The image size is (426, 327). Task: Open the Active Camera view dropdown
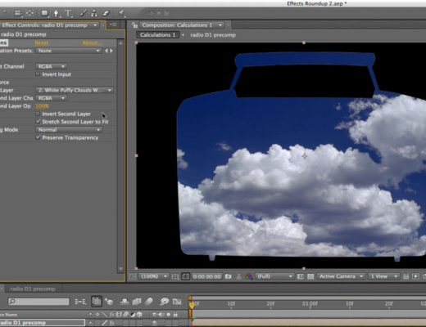(x=341, y=276)
